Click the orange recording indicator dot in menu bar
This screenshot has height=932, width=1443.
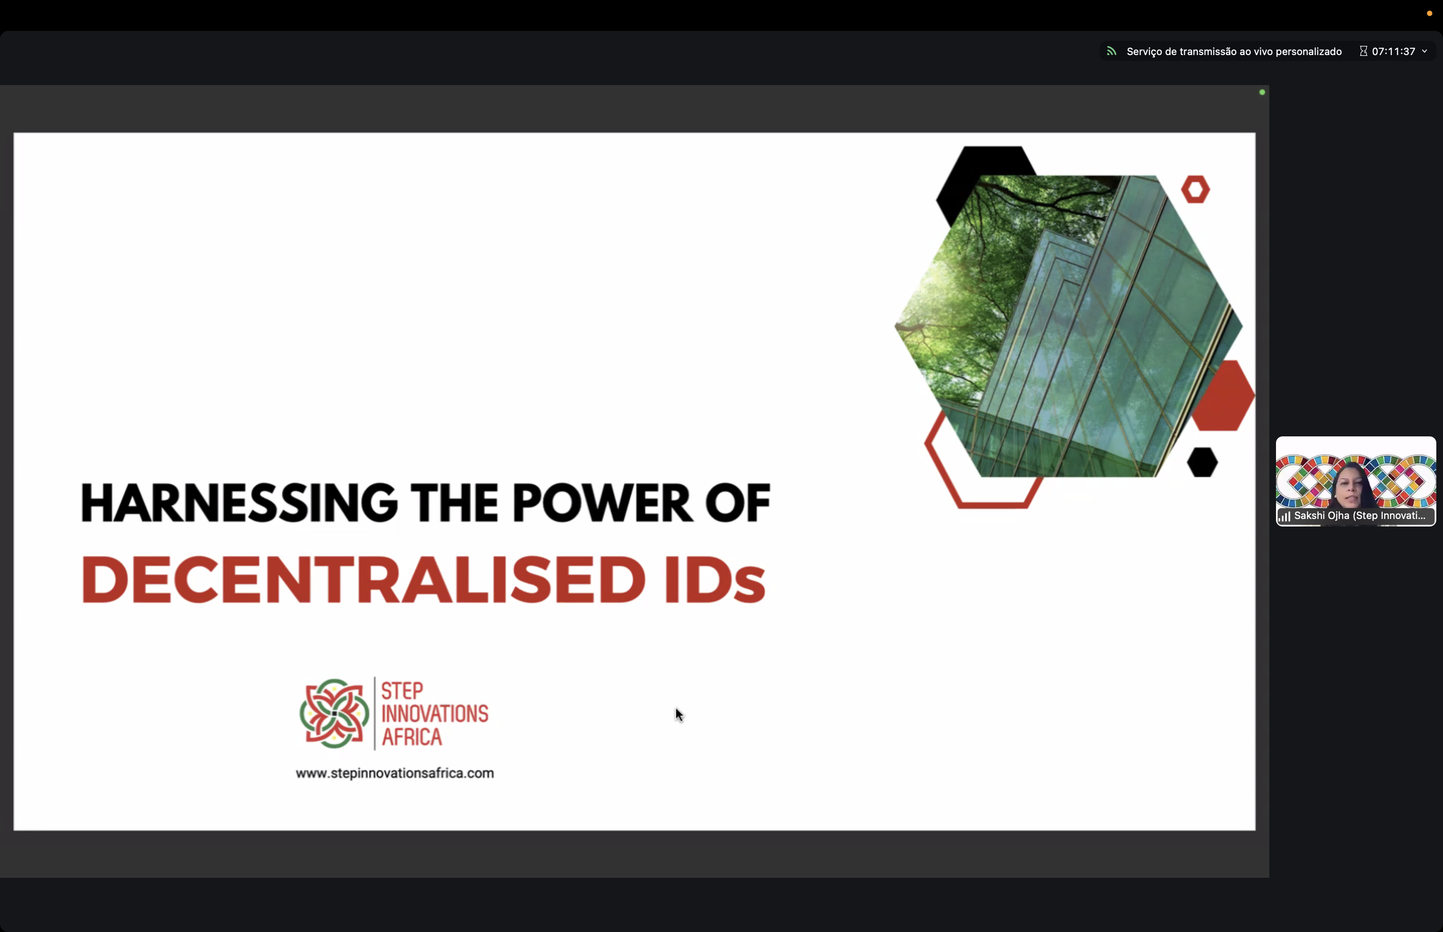(x=1430, y=13)
